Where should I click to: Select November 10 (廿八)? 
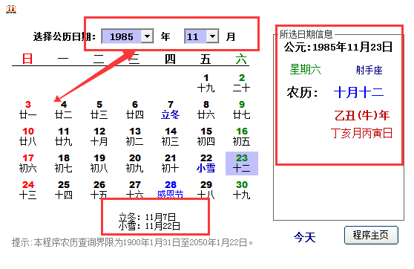(x=27, y=137)
